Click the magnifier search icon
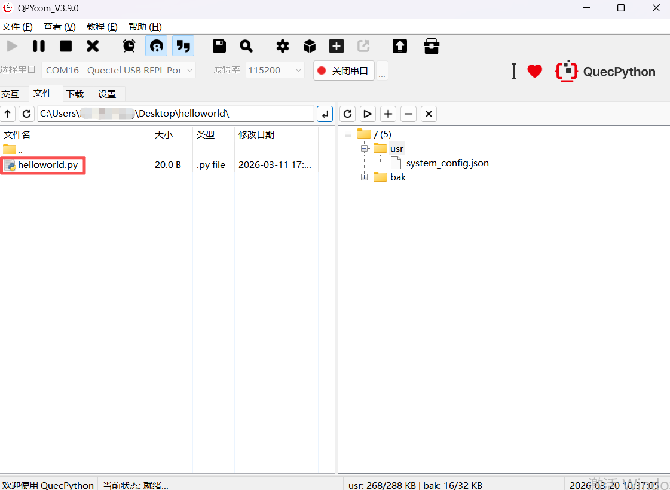This screenshot has width=670, height=490. [x=246, y=46]
